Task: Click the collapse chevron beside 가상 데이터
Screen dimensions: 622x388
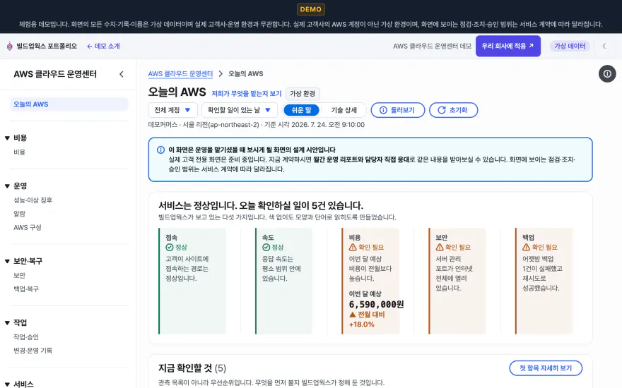Action: [604, 47]
